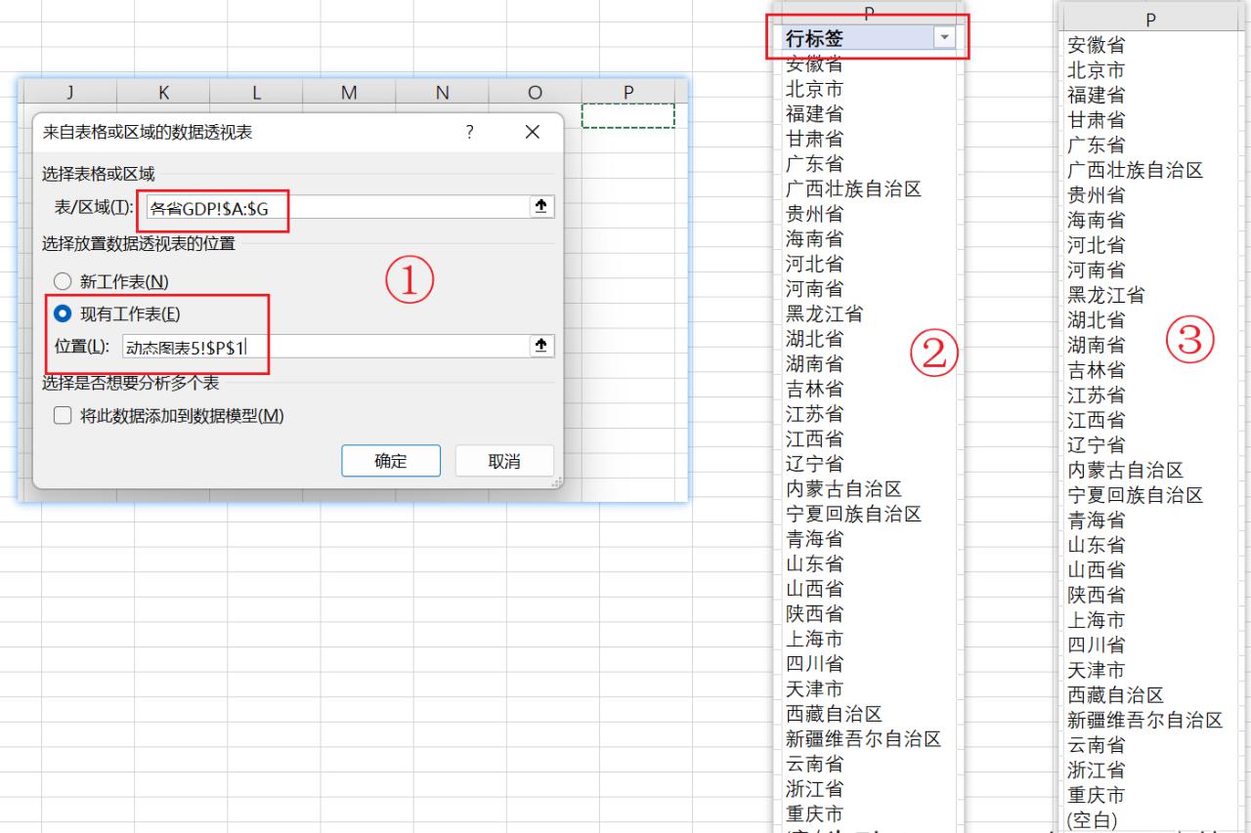Close the 来自表格或区域的数据透视表 dialog

pos(532,132)
